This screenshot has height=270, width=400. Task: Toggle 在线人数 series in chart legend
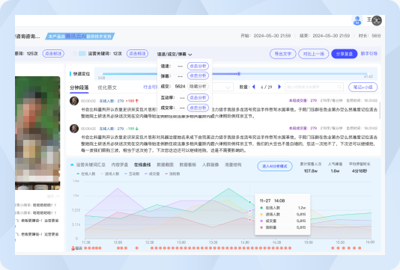click(x=86, y=174)
